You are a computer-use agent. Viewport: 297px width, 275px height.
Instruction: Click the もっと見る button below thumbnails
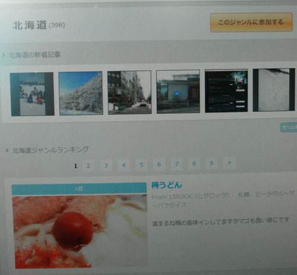pos(289,127)
